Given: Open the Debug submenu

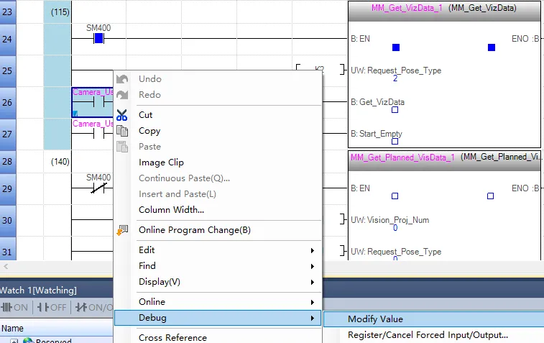Looking at the screenshot, I should [218, 318].
